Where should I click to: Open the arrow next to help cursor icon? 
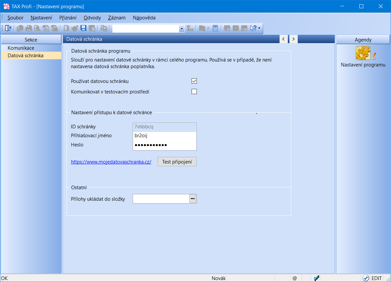tap(259, 28)
